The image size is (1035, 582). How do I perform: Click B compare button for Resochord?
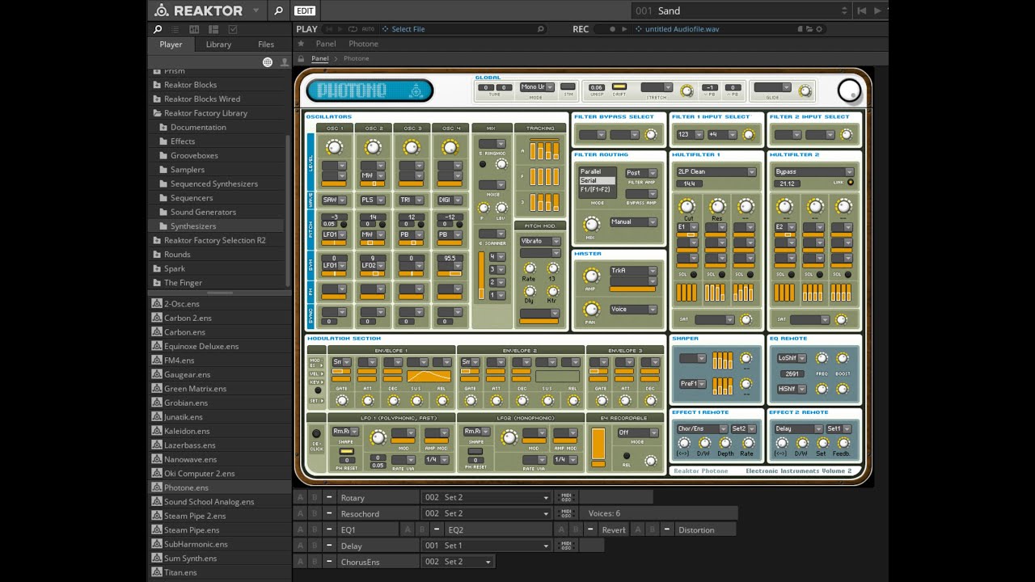315,513
